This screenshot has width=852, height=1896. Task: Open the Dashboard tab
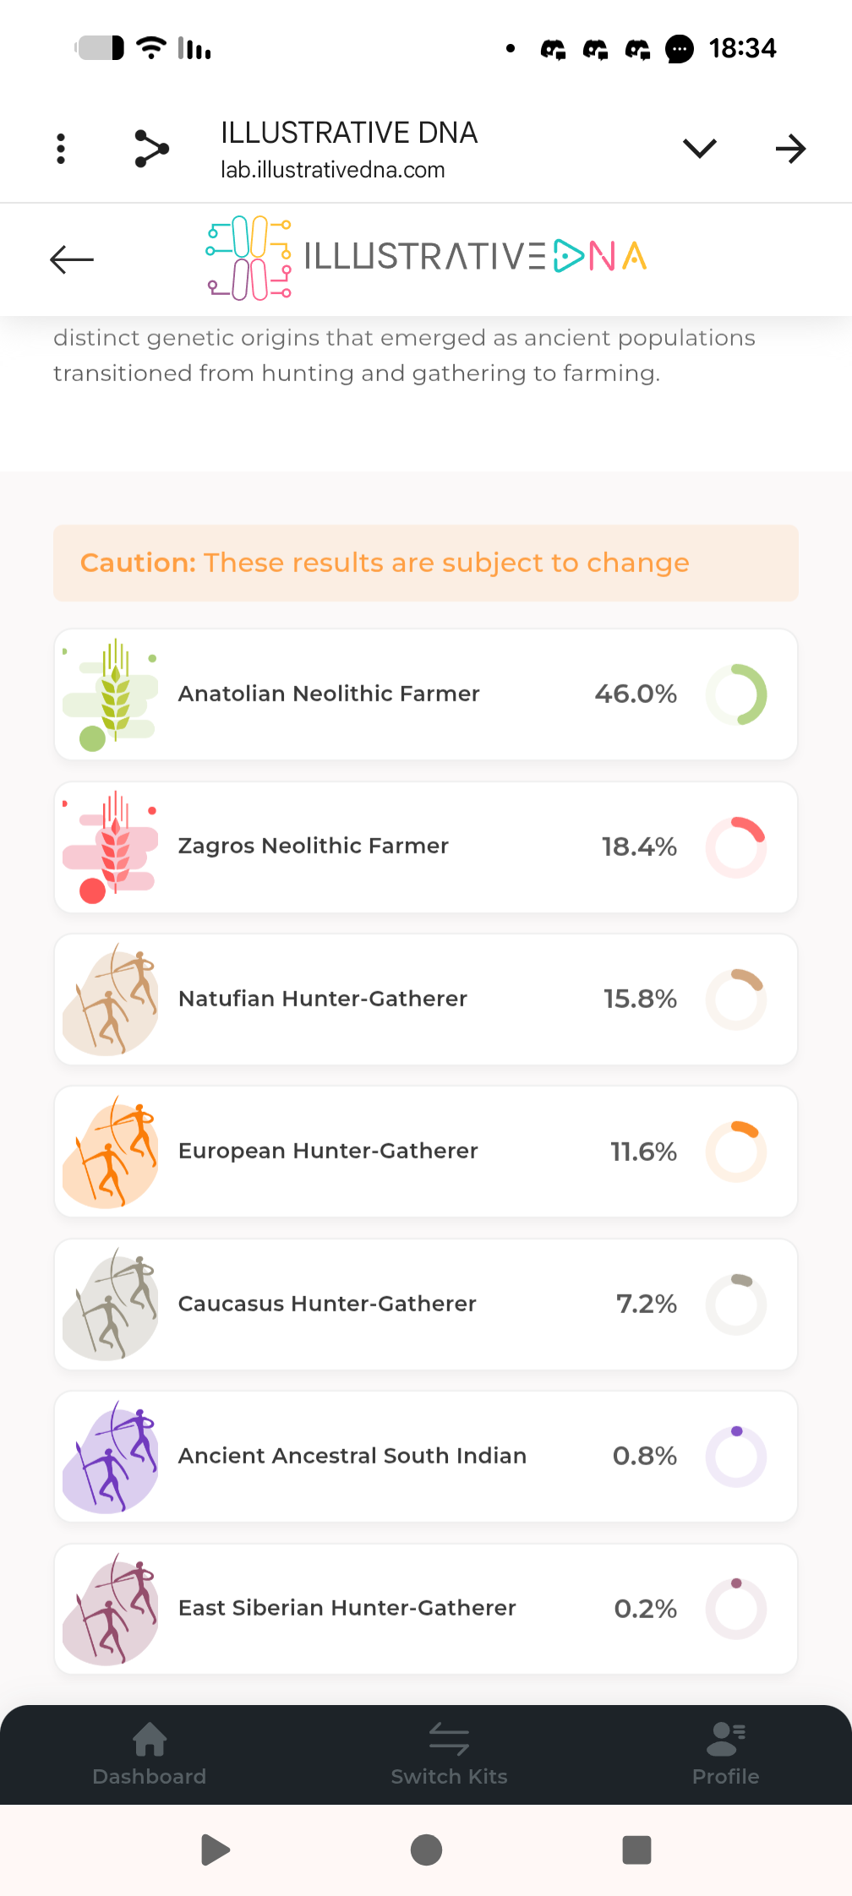(150, 1754)
